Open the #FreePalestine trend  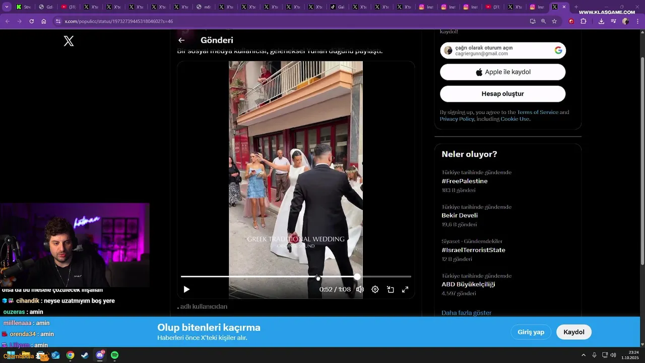tap(465, 181)
